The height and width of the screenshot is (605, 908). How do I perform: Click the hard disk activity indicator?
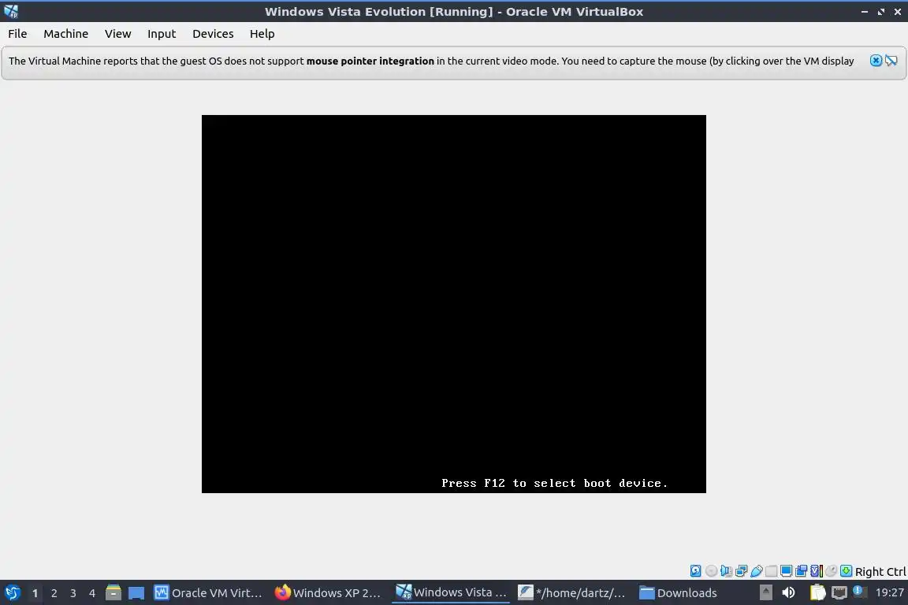coord(695,571)
